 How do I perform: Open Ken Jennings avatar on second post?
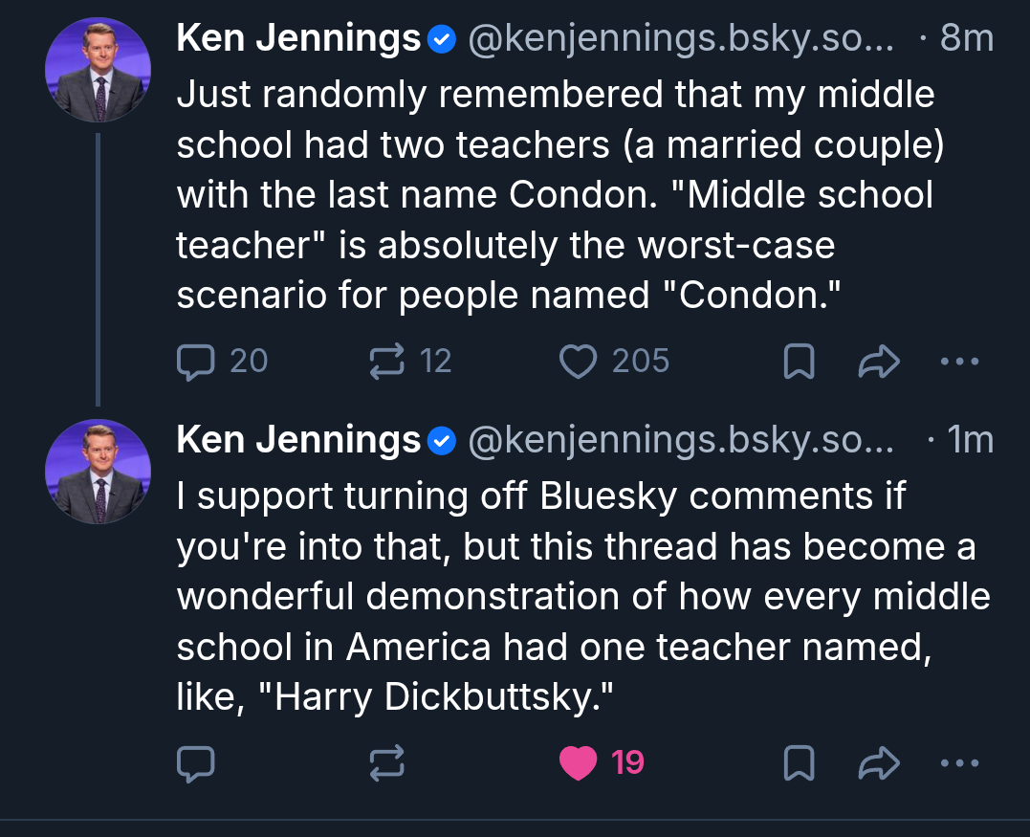click(x=98, y=472)
